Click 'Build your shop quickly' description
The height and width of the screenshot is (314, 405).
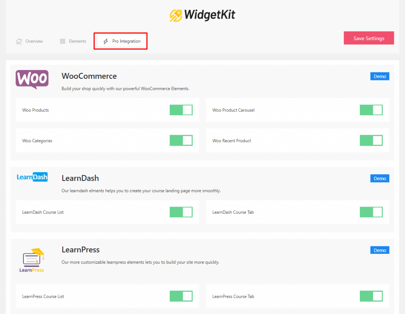125,89
